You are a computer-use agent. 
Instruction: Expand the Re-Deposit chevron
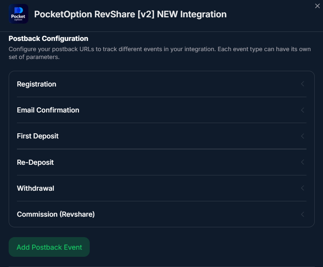click(303, 162)
